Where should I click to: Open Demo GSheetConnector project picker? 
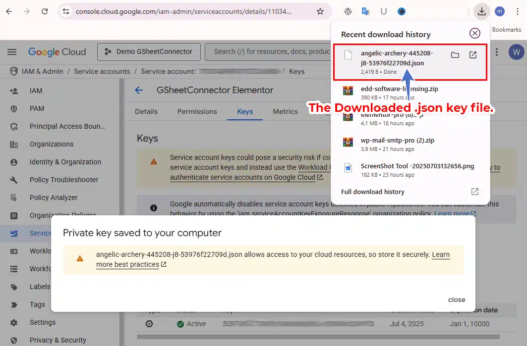tap(149, 51)
